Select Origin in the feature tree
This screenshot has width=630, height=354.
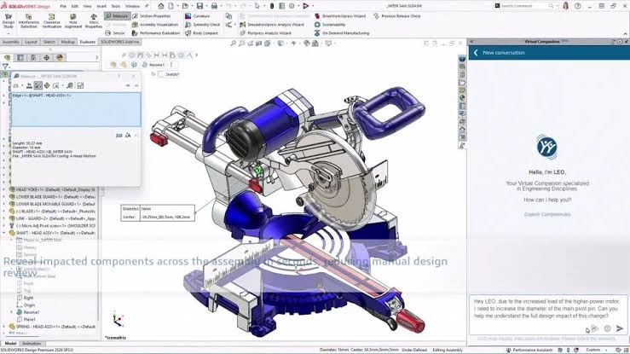(26, 305)
